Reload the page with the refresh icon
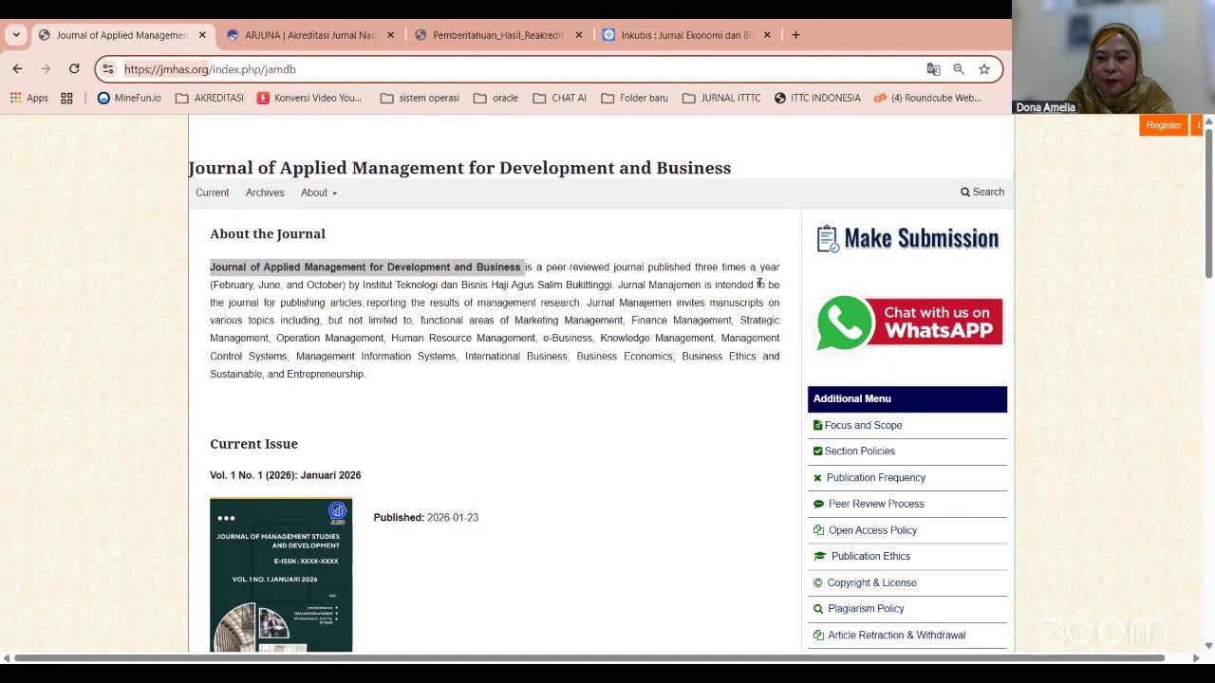Image resolution: width=1215 pixels, height=683 pixels. click(x=74, y=69)
